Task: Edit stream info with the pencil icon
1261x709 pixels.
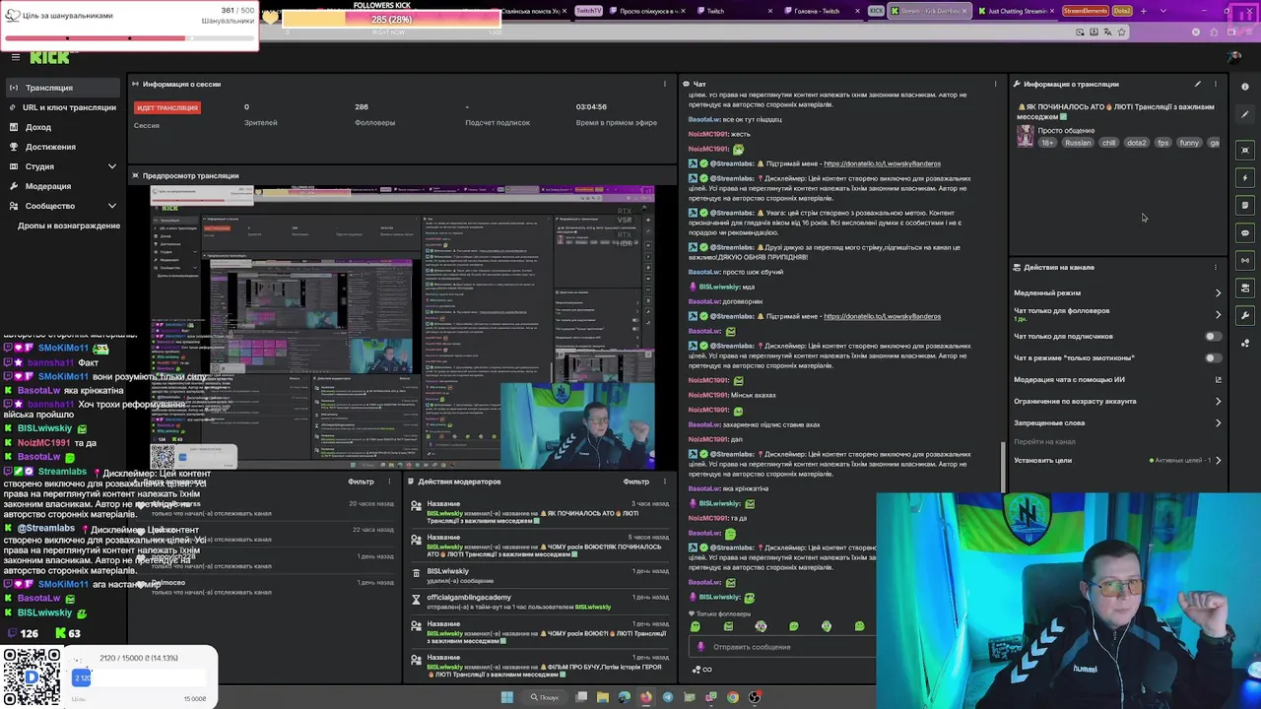Action: click(1198, 84)
